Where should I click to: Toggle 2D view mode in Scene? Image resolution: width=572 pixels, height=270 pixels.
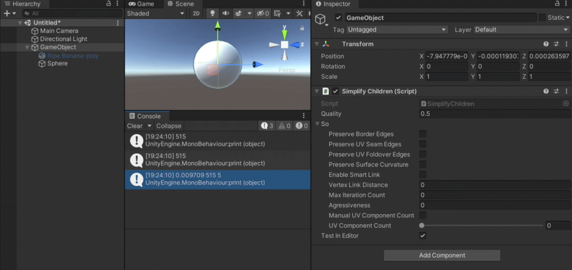196,14
